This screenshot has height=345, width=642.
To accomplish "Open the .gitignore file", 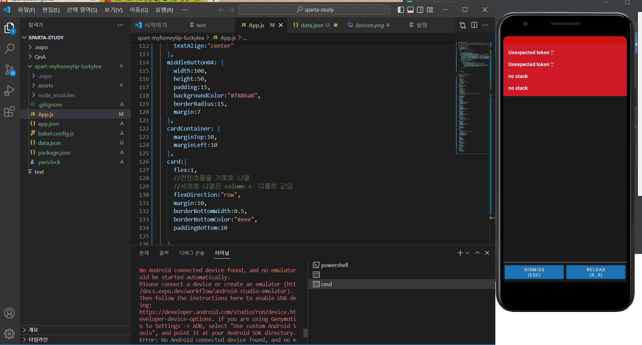I will (x=75, y=104).
